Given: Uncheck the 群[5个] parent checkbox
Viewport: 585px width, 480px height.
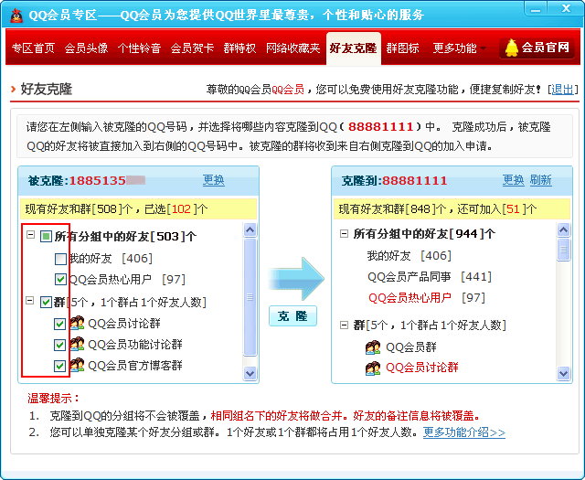Looking at the screenshot, I should click(x=46, y=302).
